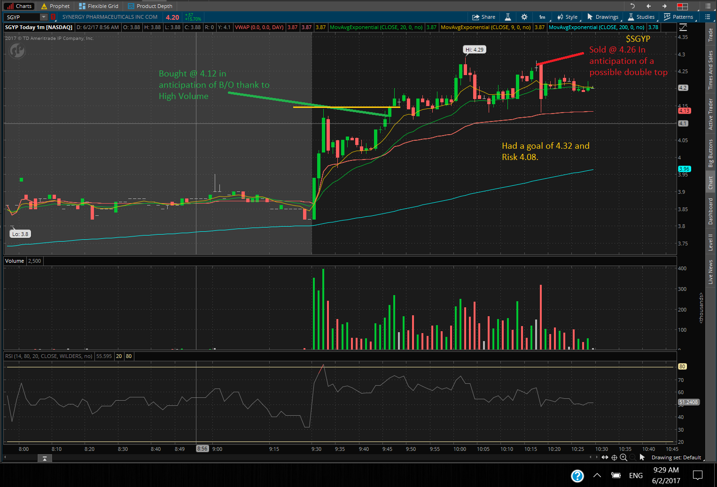Click the zoom in magnifier icon

[x=623, y=457]
